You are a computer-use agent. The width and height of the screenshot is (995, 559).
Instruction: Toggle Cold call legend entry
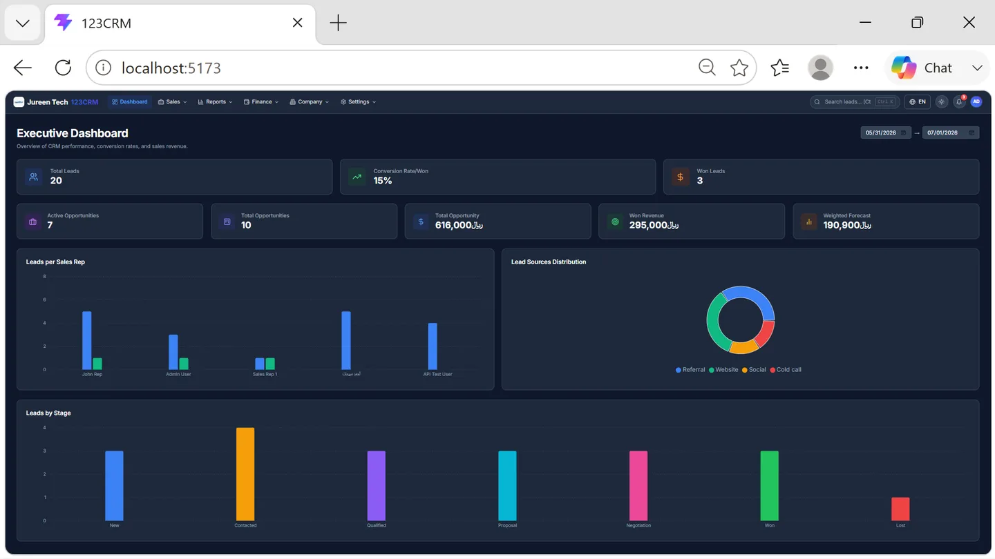786,370
